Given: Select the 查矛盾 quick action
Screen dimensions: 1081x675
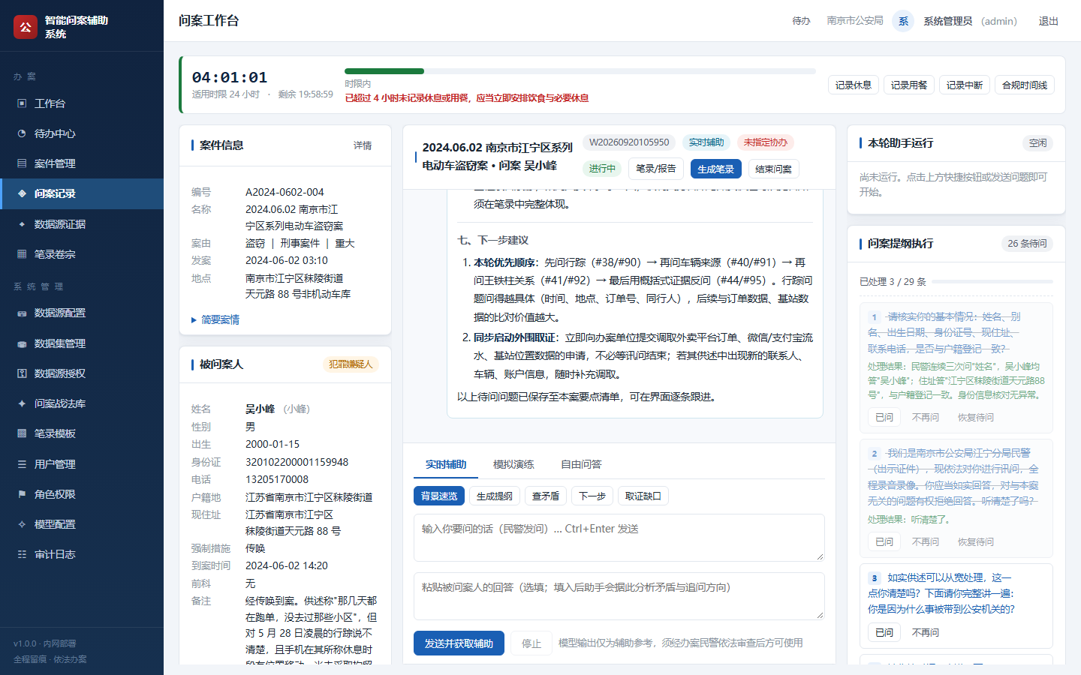Looking at the screenshot, I should (x=546, y=496).
